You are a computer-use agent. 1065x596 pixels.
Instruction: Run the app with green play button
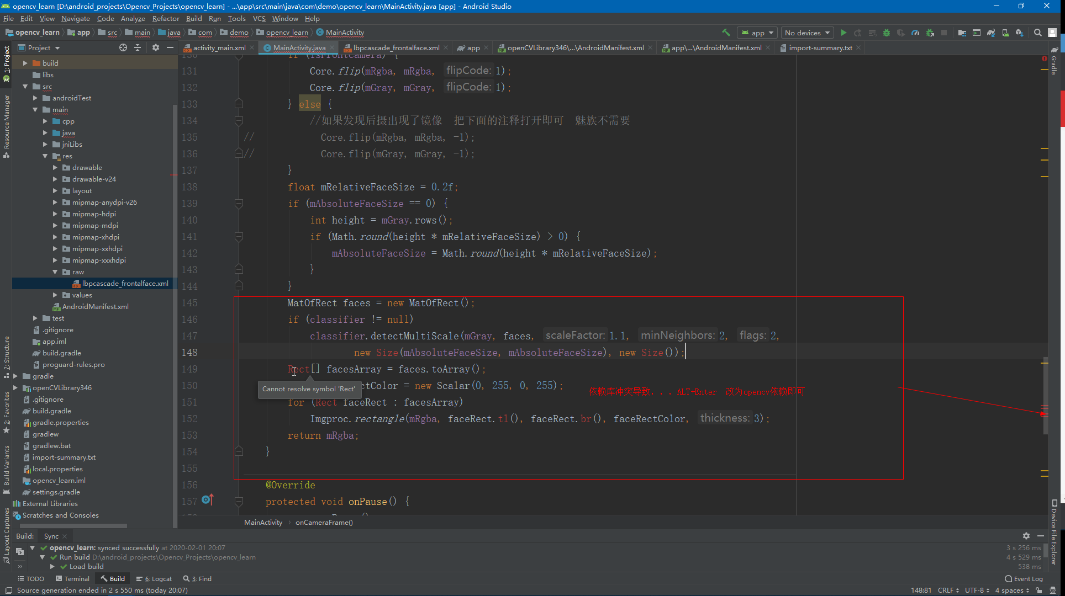pyautogui.click(x=843, y=33)
